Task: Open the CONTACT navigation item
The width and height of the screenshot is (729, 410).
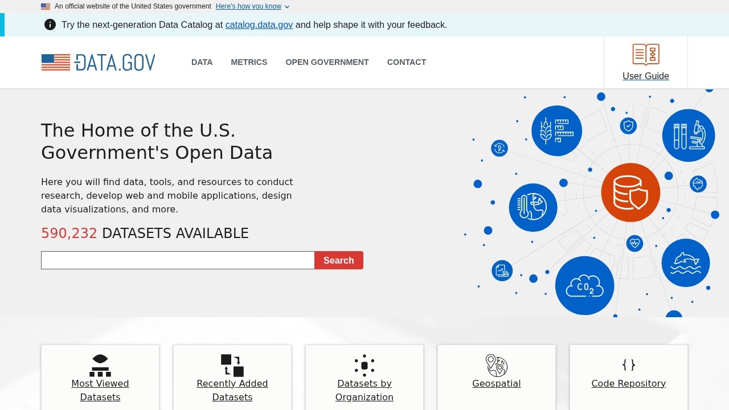Action: pyautogui.click(x=407, y=62)
